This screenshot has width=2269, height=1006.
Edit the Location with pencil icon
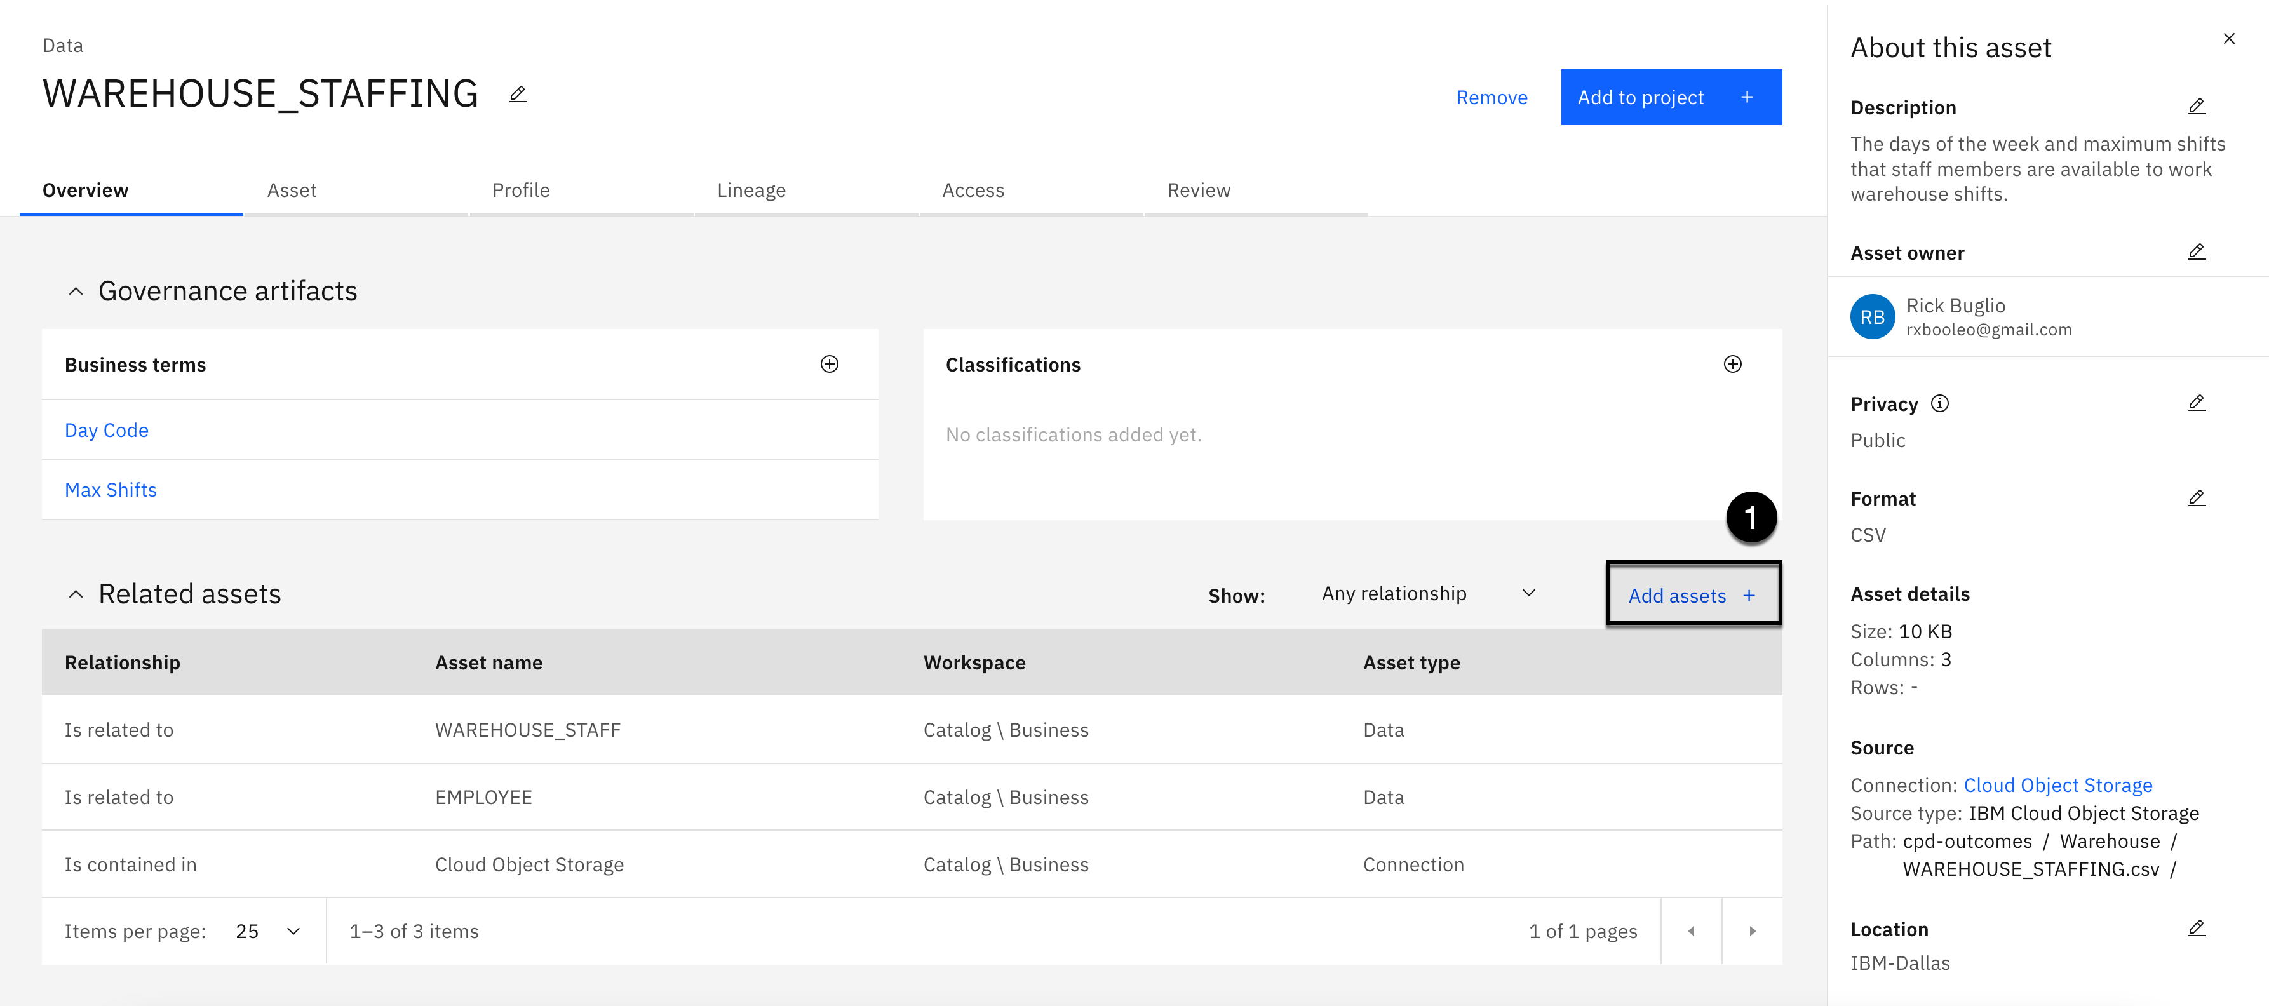(x=2196, y=929)
